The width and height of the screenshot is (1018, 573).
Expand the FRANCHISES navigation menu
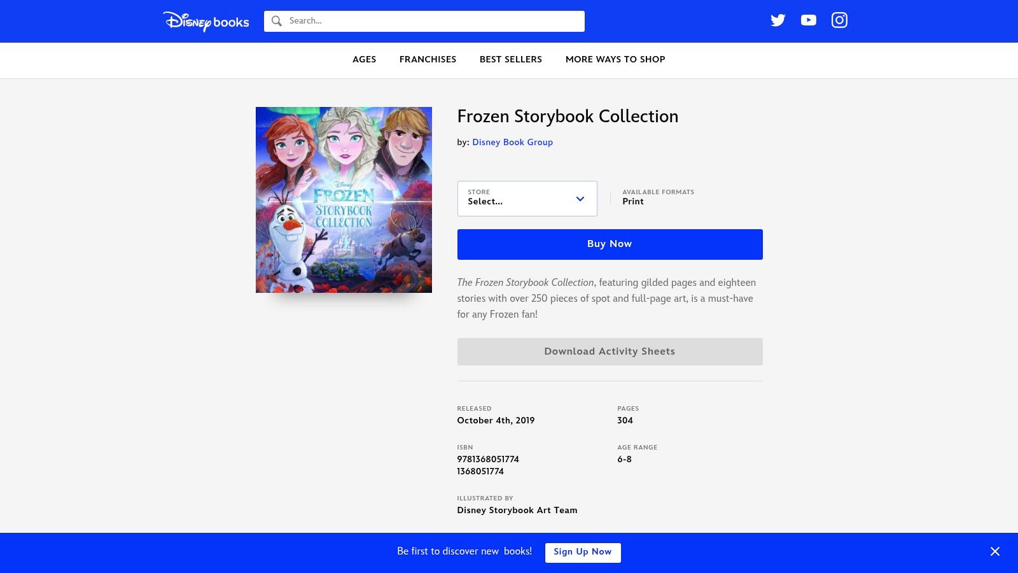tap(428, 60)
